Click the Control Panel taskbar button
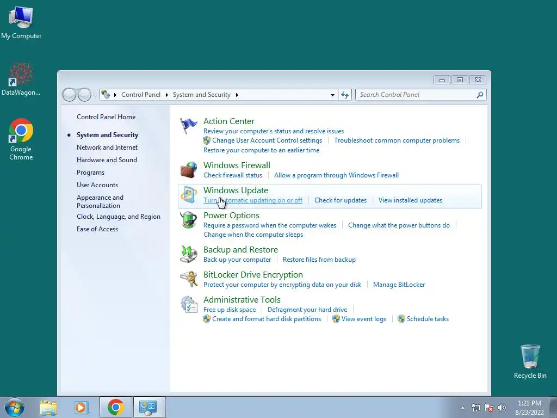Screen dimensions: 557x418 pos(148,407)
